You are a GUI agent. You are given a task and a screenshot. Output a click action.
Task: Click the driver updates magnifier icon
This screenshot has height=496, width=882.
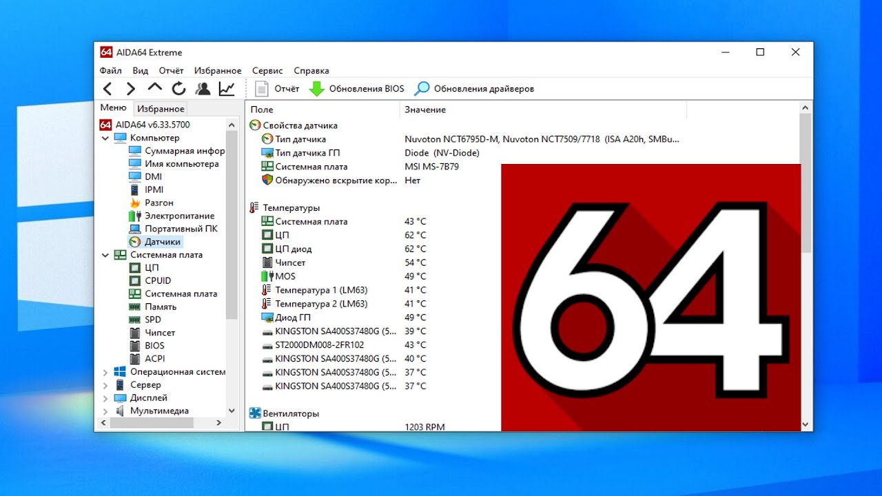click(422, 89)
